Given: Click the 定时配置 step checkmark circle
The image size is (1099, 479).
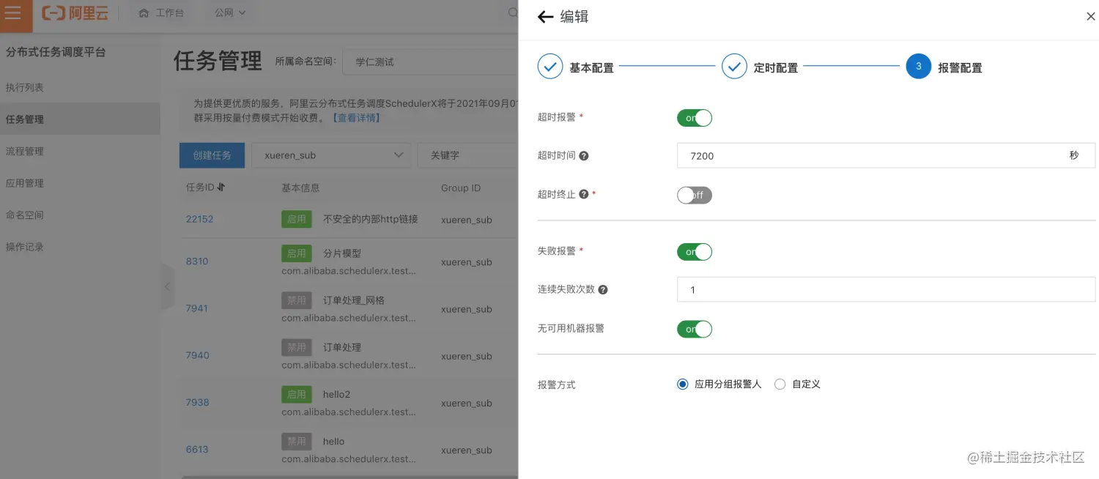Looking at the screenshot, I should point(734,67).
